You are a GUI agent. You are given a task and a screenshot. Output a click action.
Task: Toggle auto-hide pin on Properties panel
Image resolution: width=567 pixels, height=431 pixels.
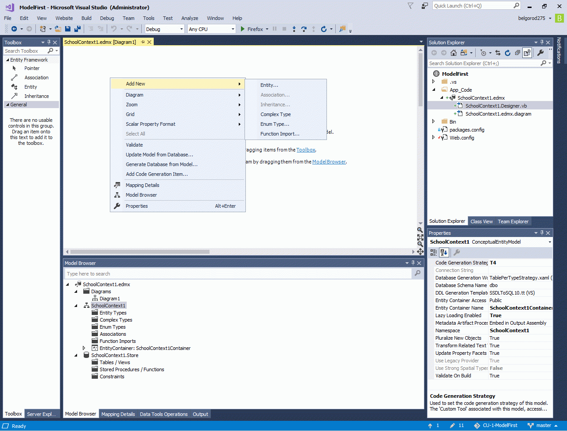542,233
